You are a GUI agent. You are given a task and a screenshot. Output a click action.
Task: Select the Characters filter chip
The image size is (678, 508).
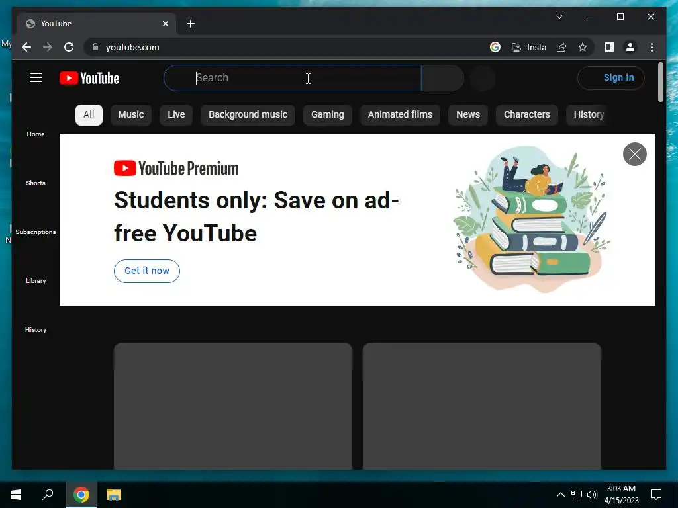tap(526, 115)
